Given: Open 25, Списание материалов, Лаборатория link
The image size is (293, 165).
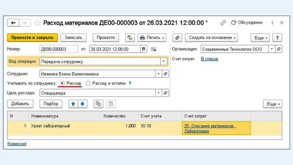Looking at the screenshot, I should (x=210, y=128).
